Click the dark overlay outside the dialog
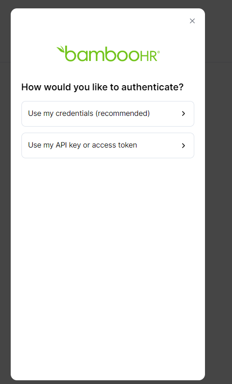 pyautogui.click(x=218, y=196)
